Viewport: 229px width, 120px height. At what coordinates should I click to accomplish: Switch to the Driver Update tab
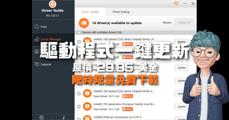[90, 12]
